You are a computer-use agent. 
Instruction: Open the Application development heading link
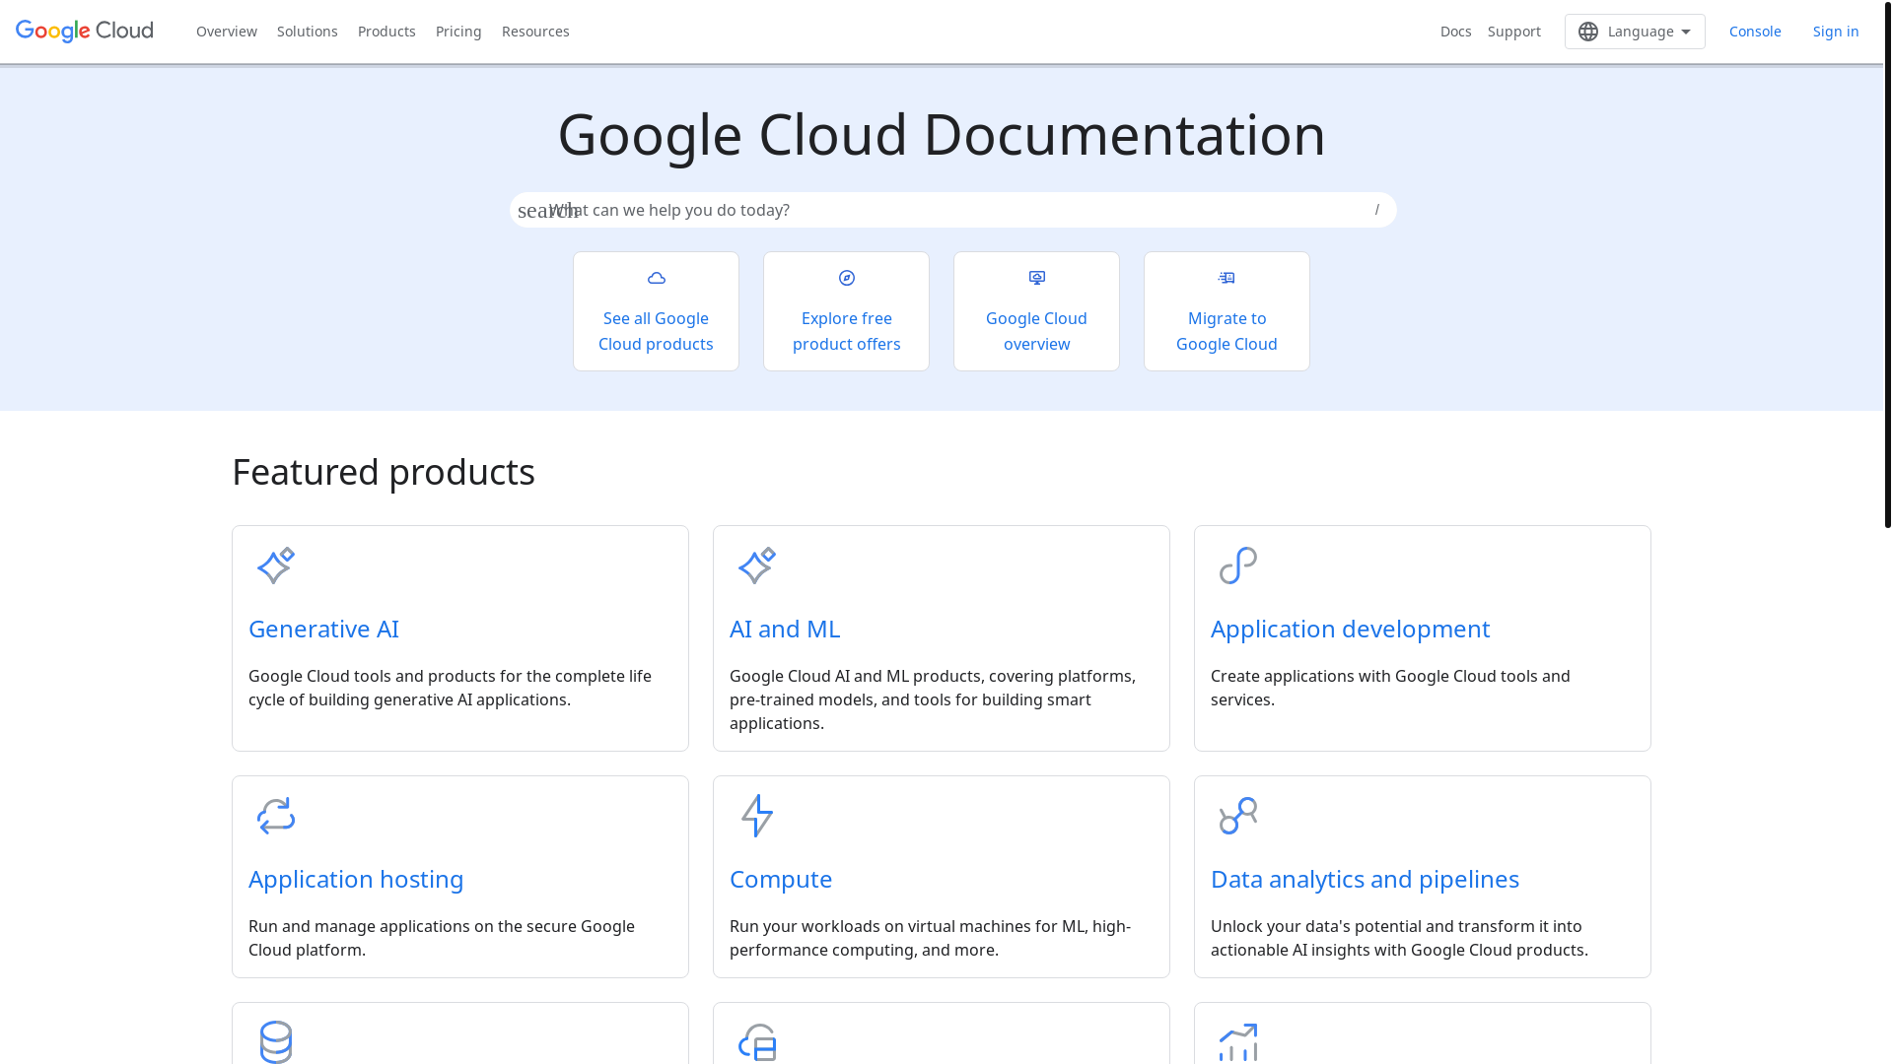click(x=1350, y=629)
